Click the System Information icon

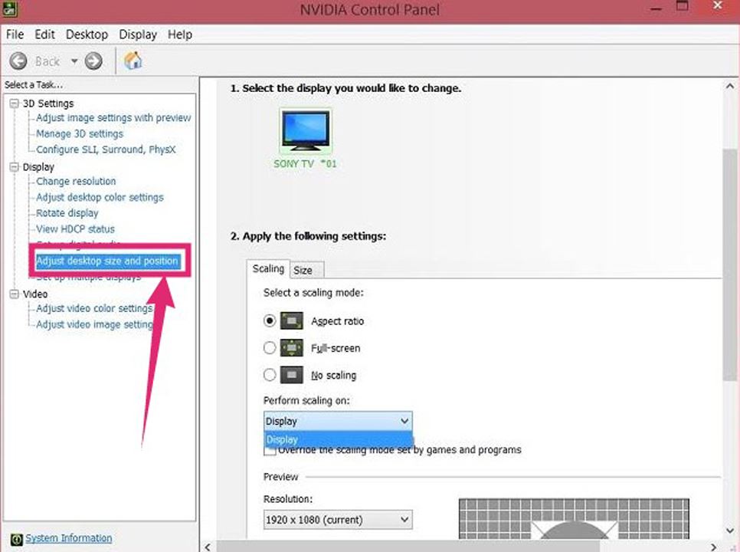[15, 539]
